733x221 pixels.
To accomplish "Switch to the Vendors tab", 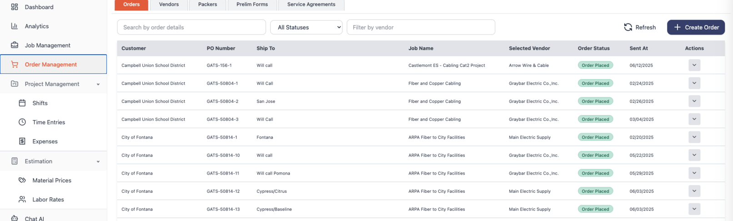I will [x=169, y=5].
